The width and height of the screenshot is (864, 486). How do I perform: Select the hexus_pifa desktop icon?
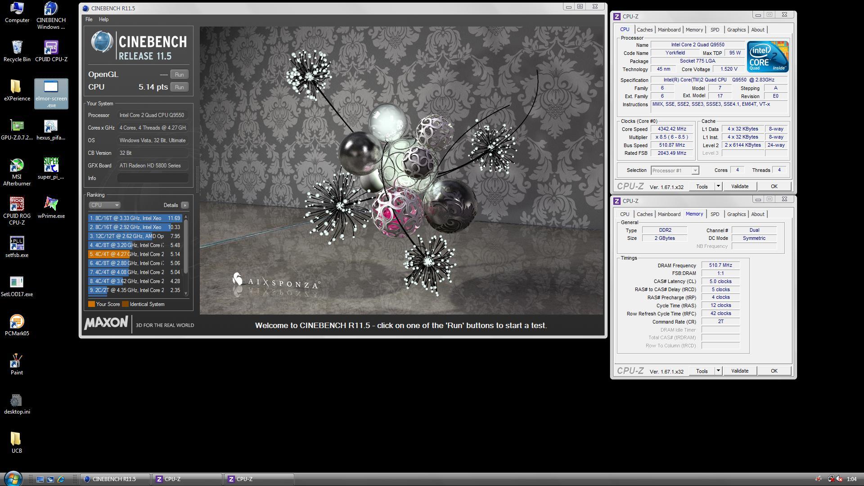51,130
